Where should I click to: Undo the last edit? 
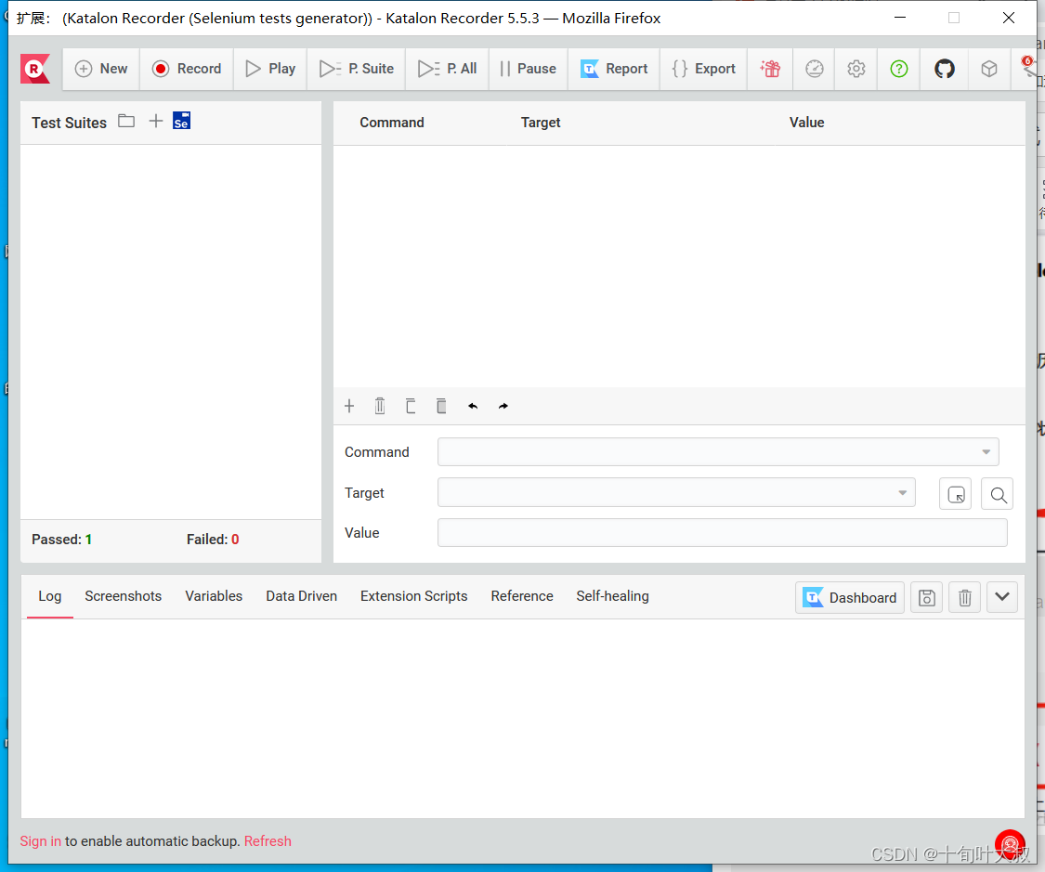point(473,407)
